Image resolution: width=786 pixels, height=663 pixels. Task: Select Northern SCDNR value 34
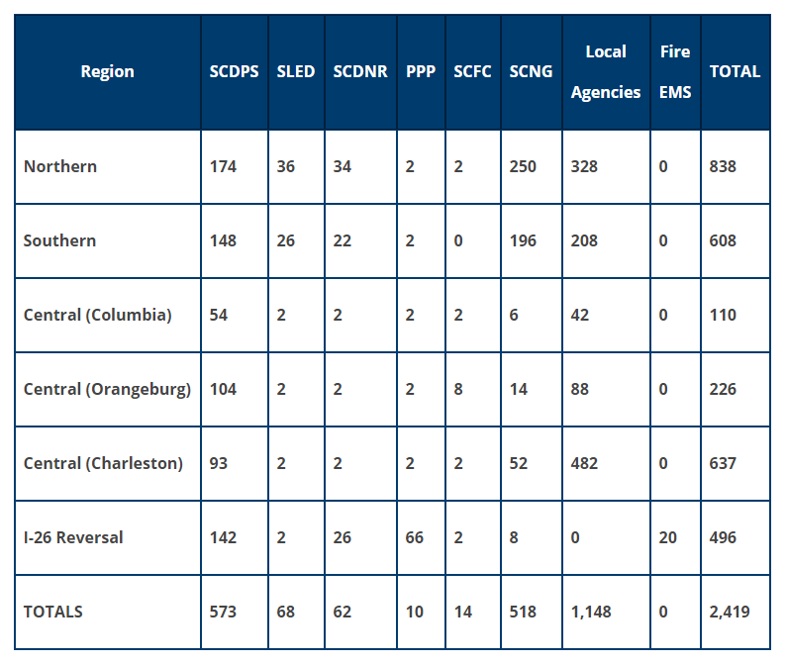343,166
